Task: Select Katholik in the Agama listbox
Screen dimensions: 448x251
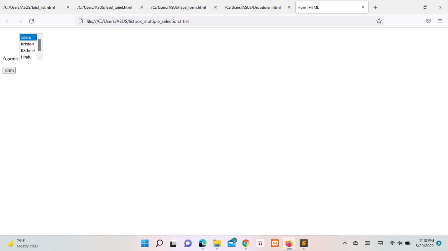Action: coord(28,51)
